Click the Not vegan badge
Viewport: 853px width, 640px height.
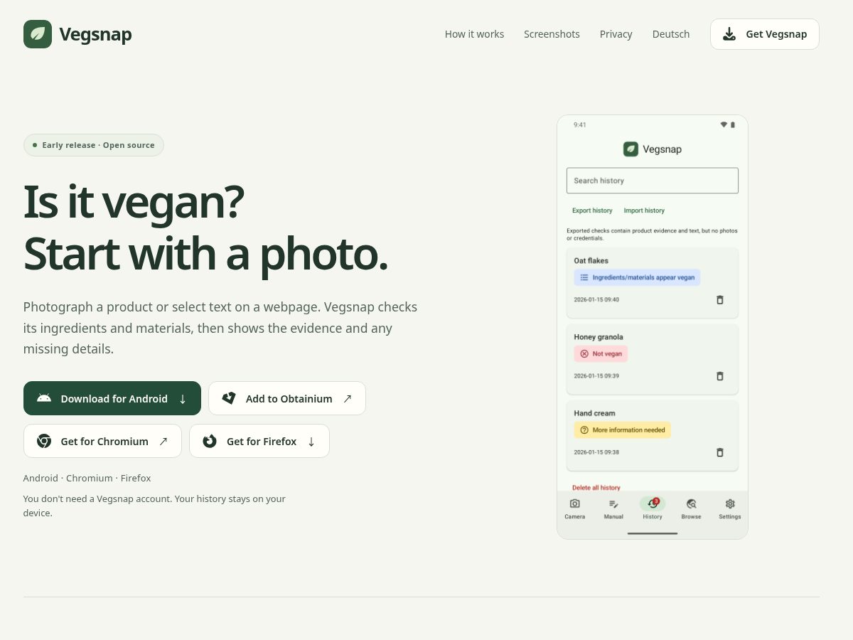601,353
